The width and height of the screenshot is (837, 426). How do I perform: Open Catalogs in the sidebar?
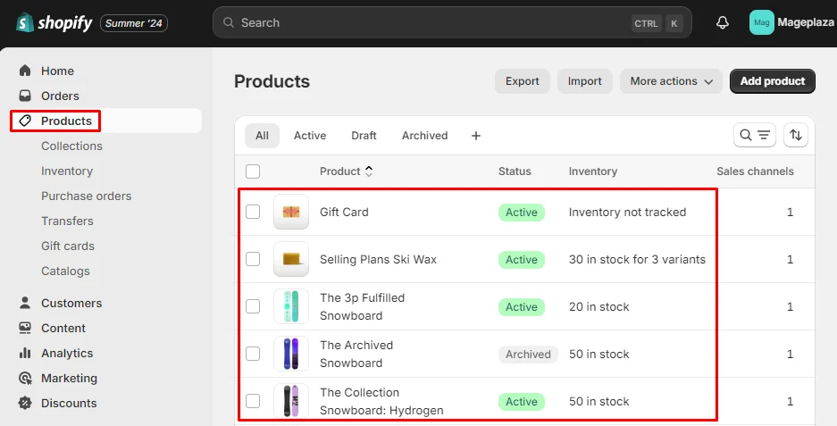click(65, 271)
